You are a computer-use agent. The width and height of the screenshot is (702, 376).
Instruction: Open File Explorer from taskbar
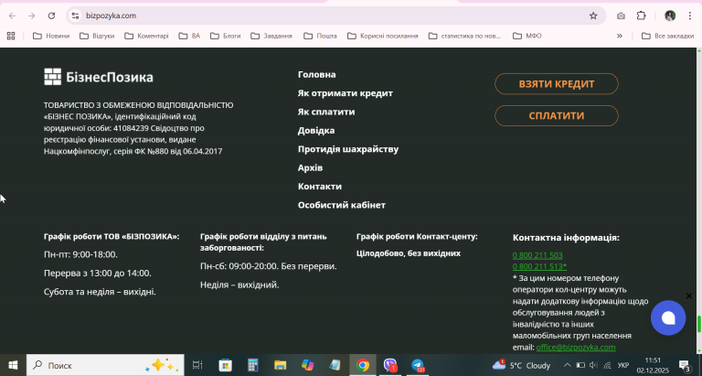click(281, 365)
